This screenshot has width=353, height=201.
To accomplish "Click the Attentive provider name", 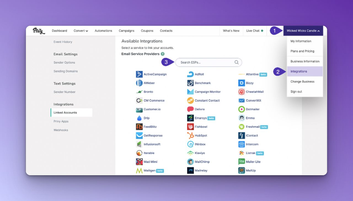I will pos(252,74).
